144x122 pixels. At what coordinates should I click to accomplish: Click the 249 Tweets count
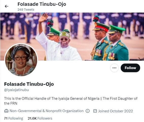click(x=26, y=10)
